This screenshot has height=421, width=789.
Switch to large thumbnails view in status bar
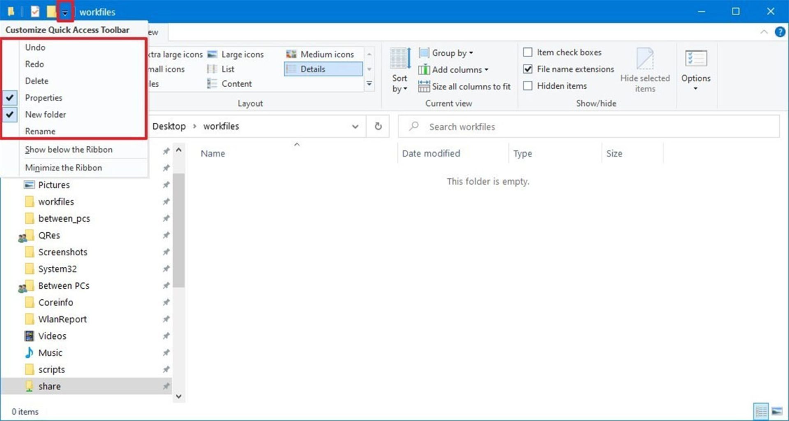click(777, 411)
